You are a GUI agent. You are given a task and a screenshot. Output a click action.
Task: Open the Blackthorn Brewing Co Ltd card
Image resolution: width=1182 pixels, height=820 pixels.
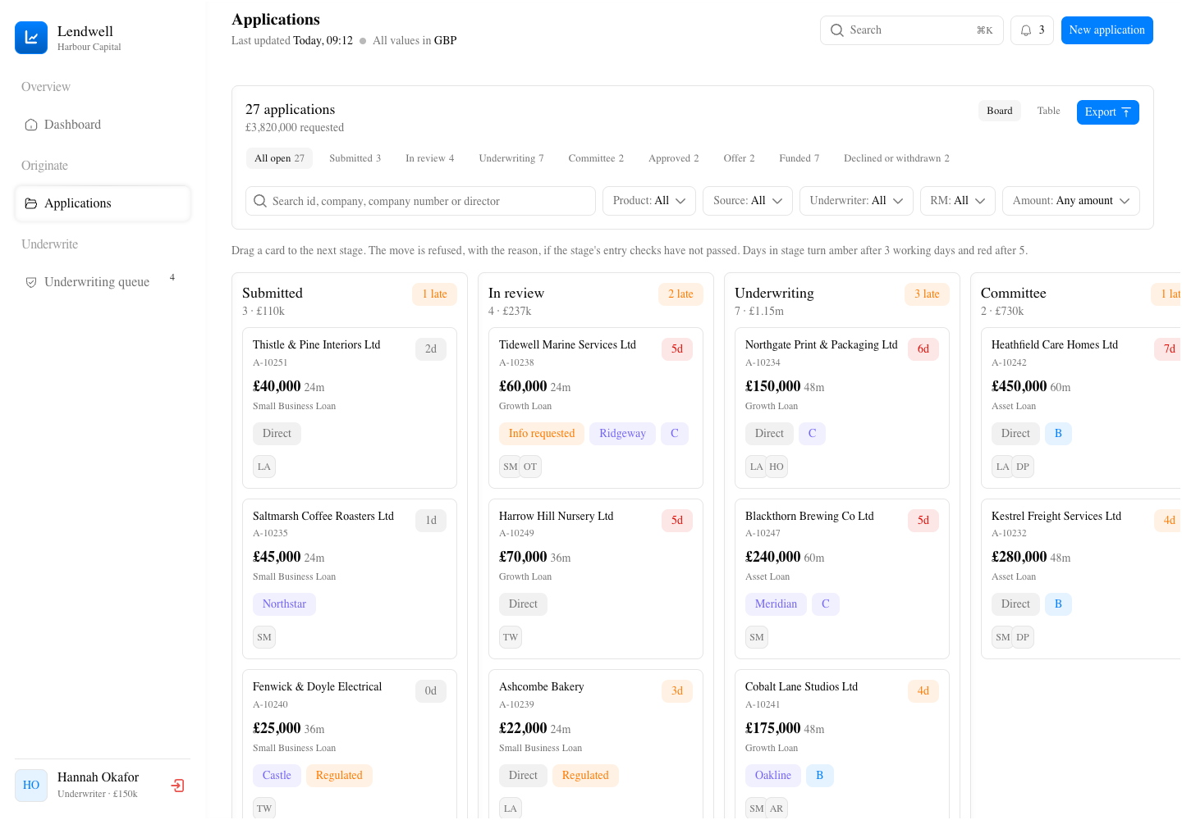coord(842,579)
